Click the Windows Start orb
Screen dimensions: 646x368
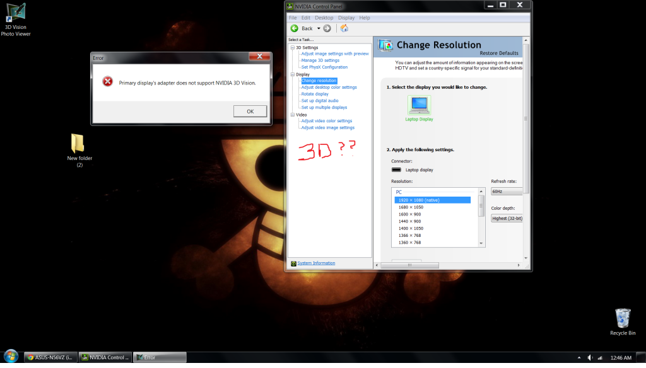click(x=11, y=357)
